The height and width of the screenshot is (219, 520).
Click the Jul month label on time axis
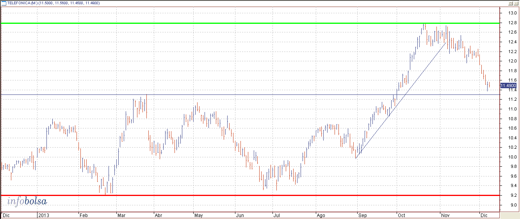coord(276,215)
